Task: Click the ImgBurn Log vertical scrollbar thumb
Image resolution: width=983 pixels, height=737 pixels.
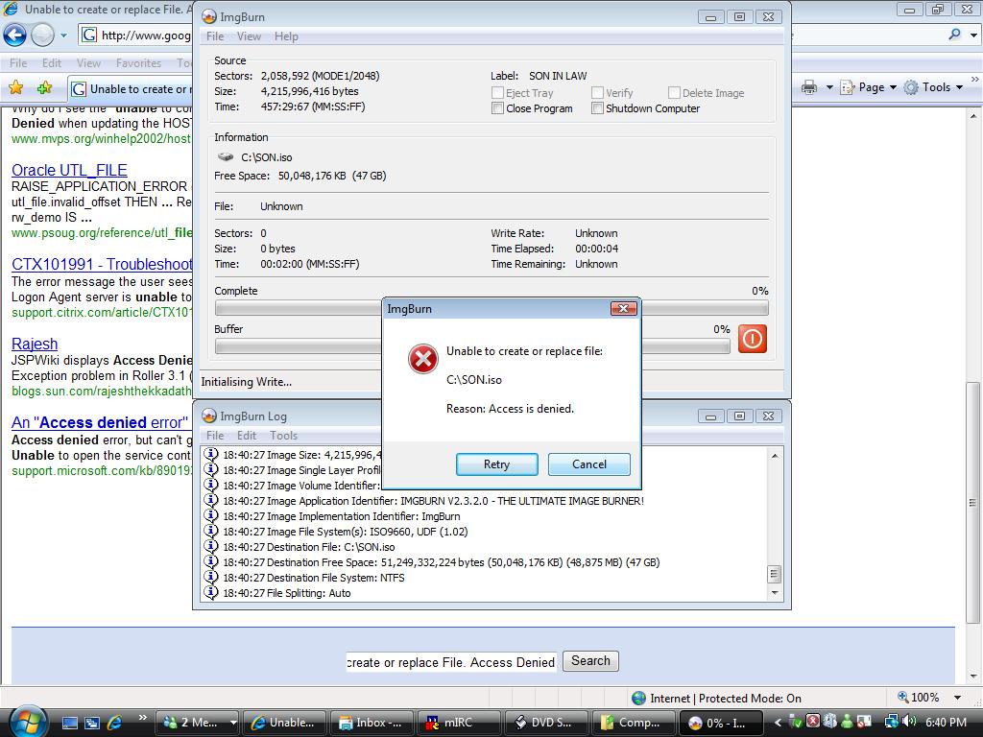Action: (x=775, y=574)
